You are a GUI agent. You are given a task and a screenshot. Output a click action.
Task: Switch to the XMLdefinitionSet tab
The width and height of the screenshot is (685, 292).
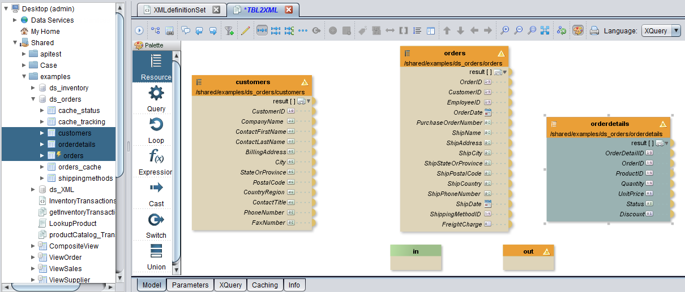point(179,10)
